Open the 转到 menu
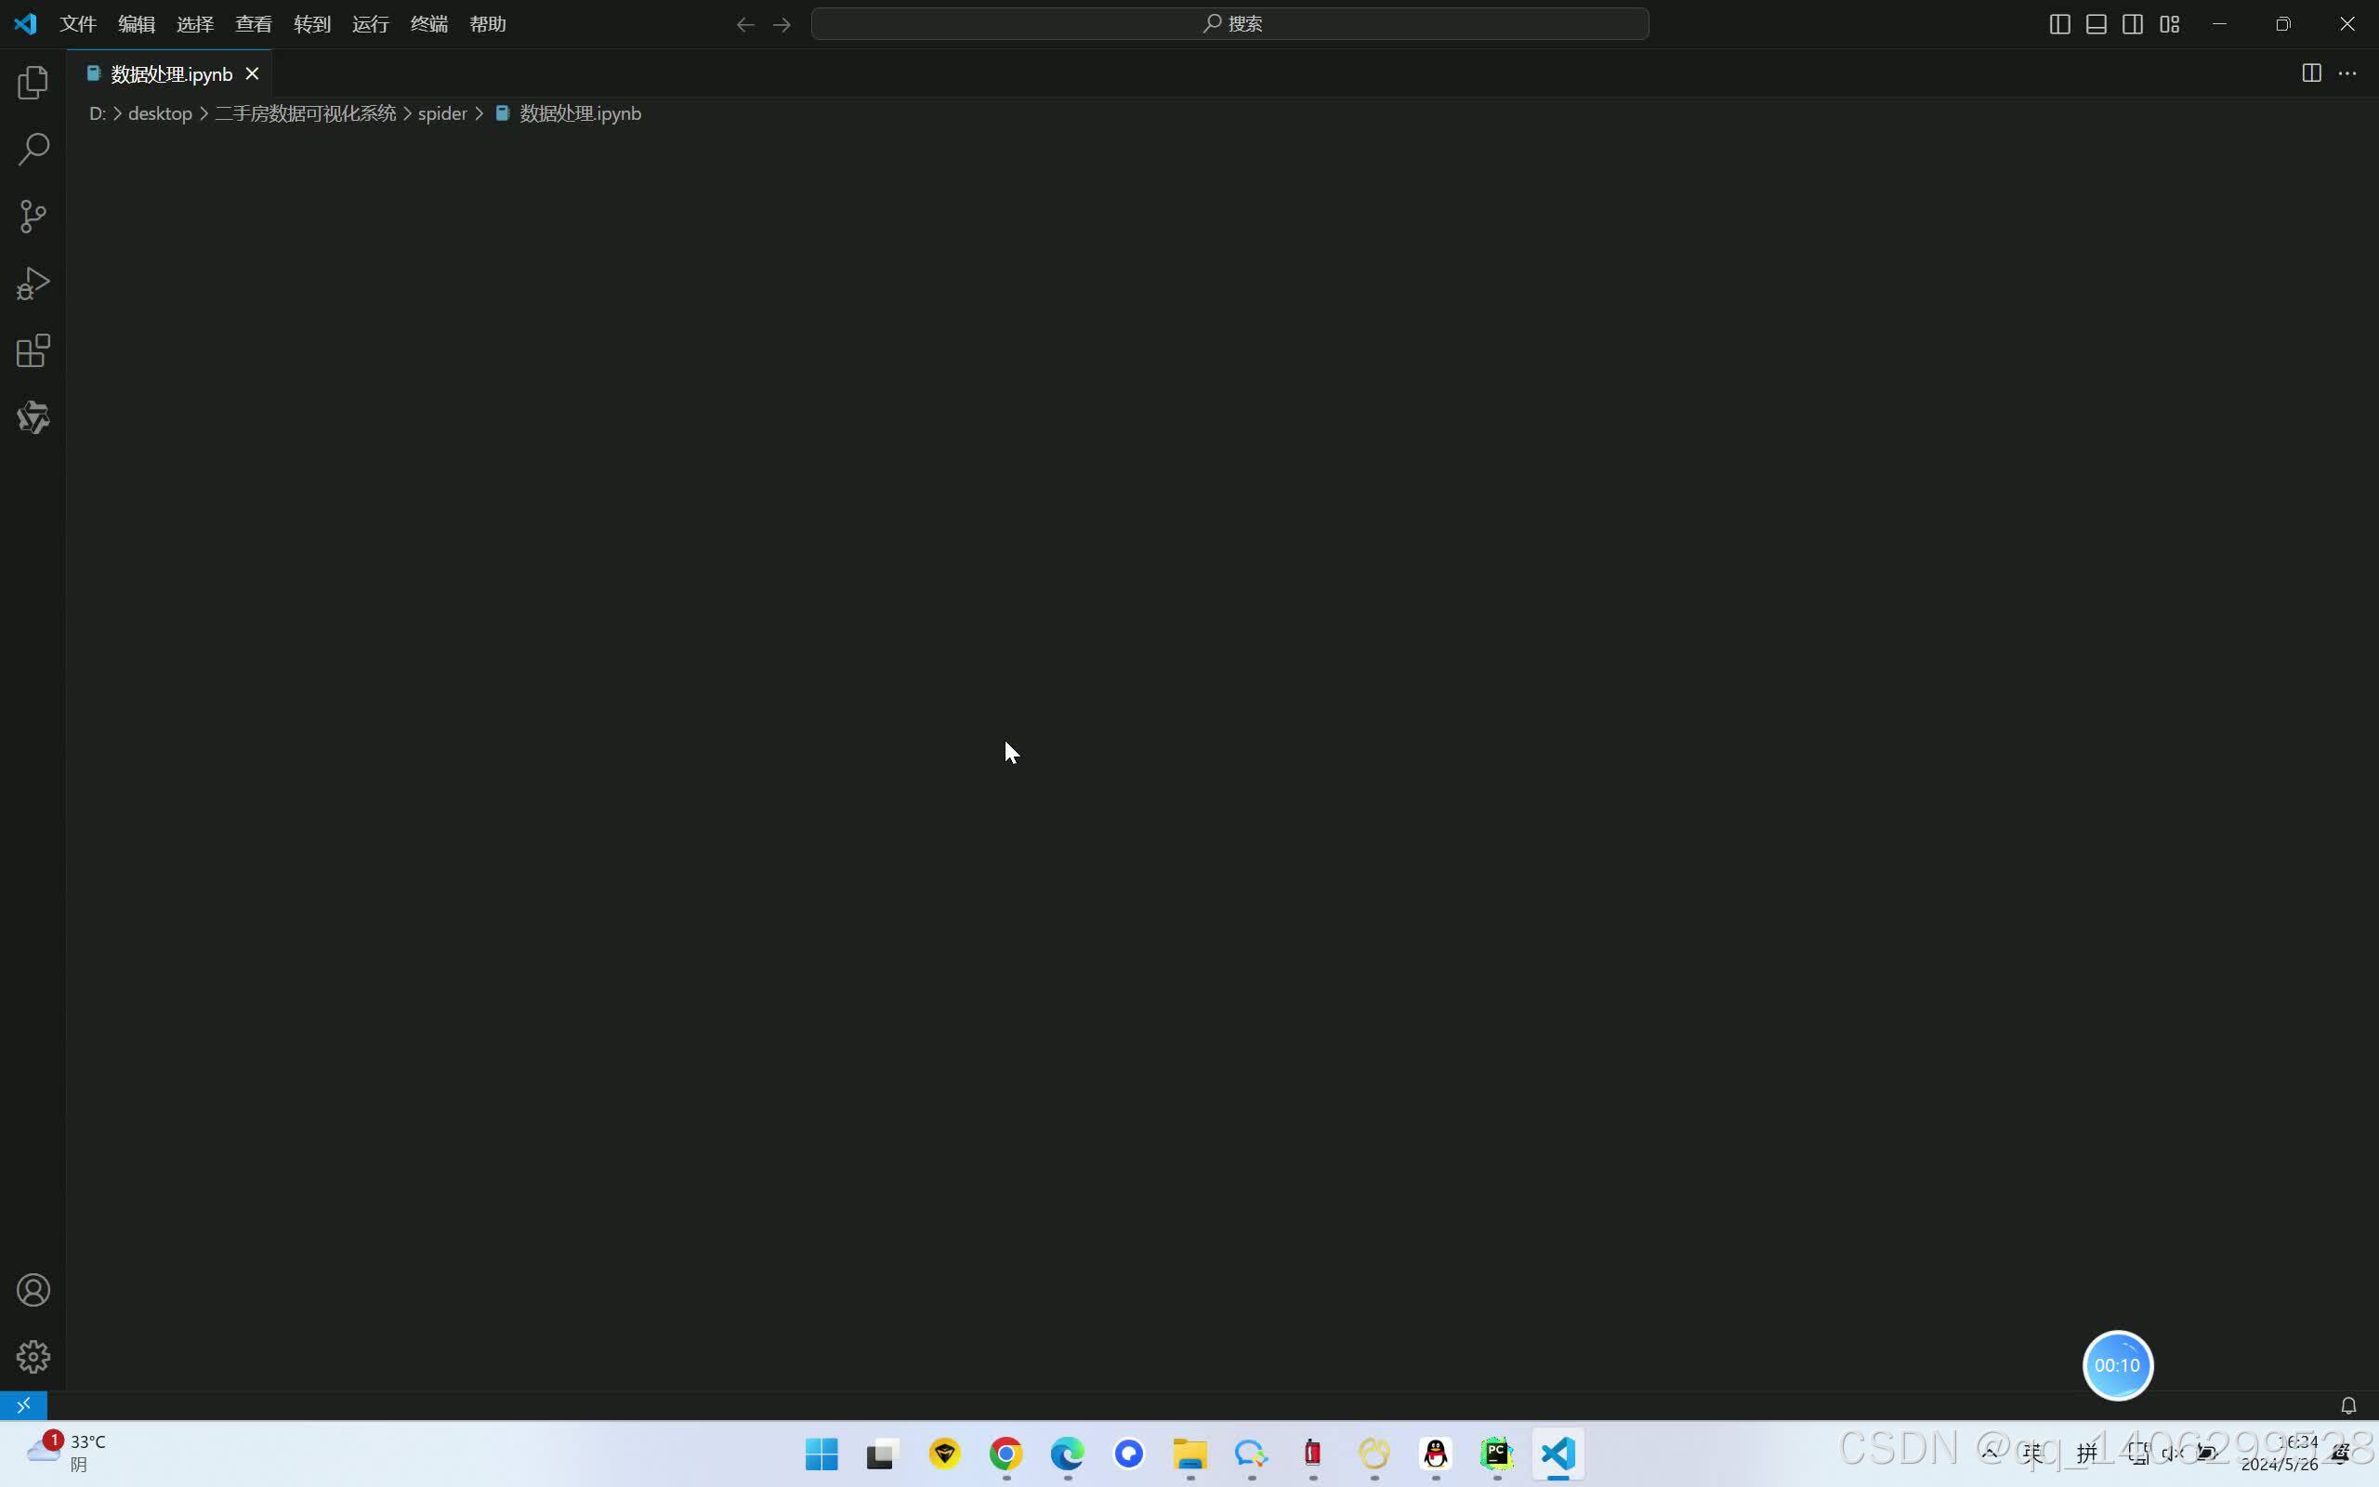 pyautogui.click(x=311, y=23)
